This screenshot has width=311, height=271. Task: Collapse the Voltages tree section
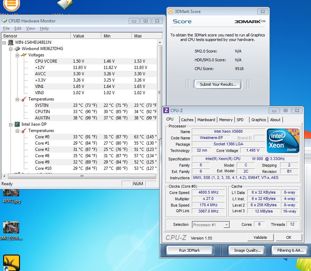pos(17,55)
